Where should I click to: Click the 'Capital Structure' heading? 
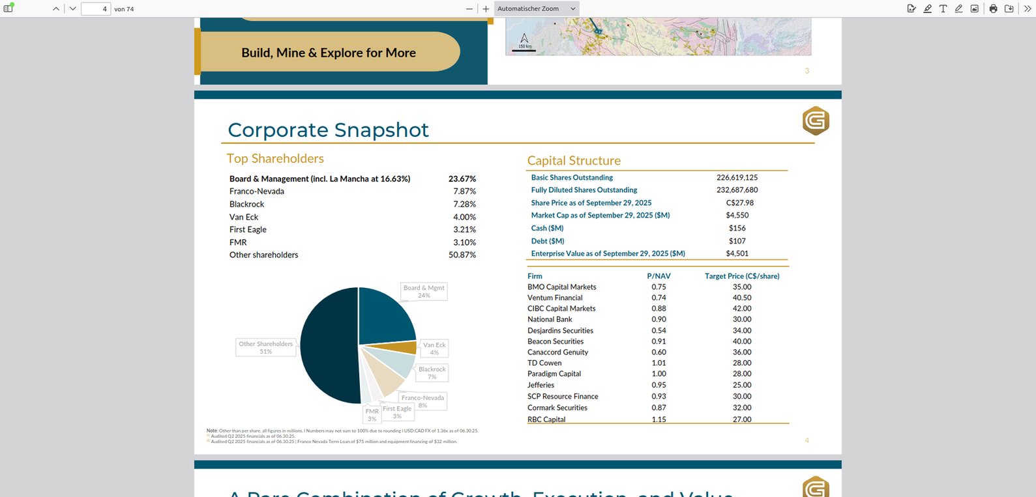point(574,161)
